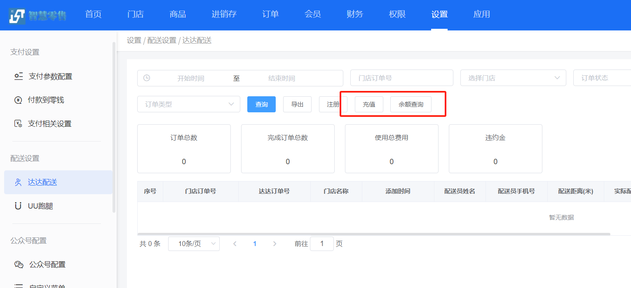Click the 门店订单号 column header
Screen dimensions: 631x288
coord(201,191)
